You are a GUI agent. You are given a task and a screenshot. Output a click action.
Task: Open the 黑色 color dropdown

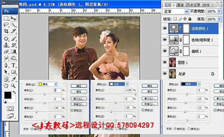[199, 84]
